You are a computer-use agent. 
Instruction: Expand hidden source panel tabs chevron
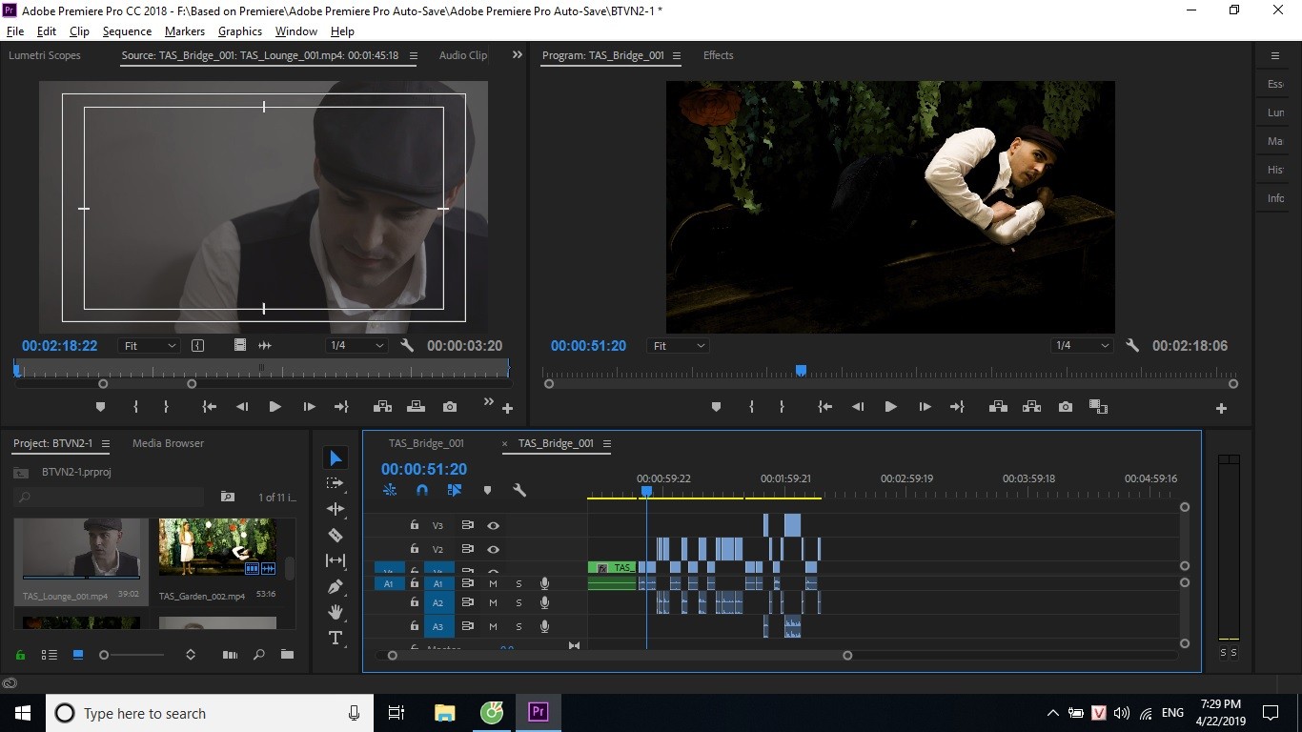click(518, 55)
